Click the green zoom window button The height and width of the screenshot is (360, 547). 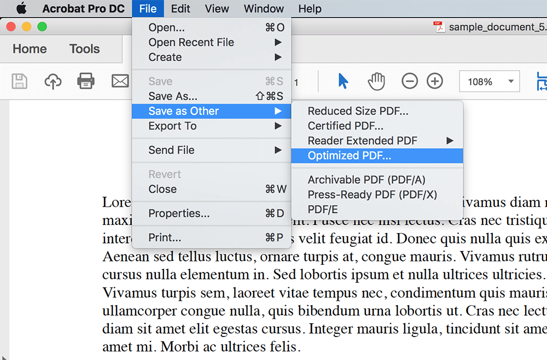pos(42,26)
